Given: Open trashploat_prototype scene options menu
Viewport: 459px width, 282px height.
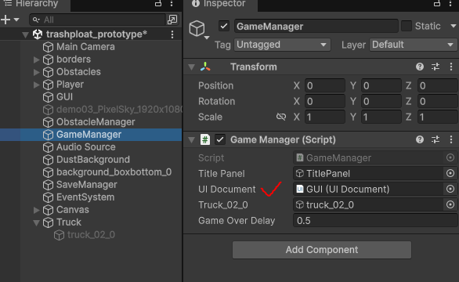Looking at the screenshot, I should pos(172,34).
